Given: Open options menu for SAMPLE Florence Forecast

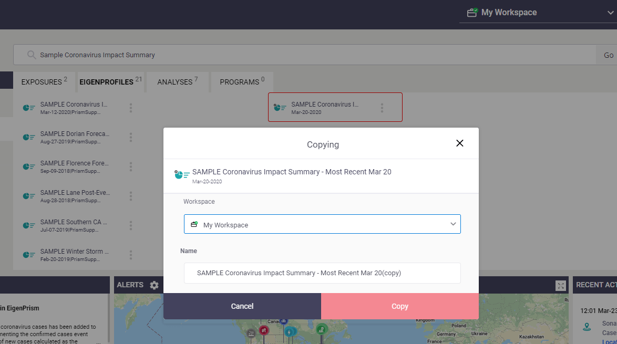Looking at the screenshot, I should pos(131,166).
